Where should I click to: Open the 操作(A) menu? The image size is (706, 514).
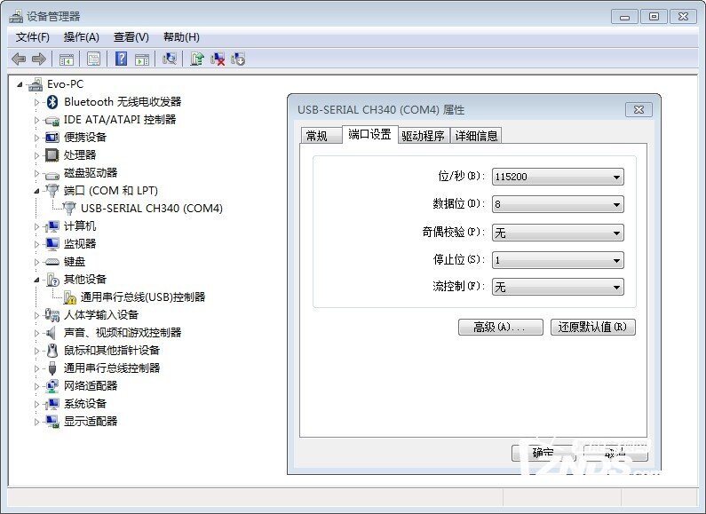(x=81, y=37)
